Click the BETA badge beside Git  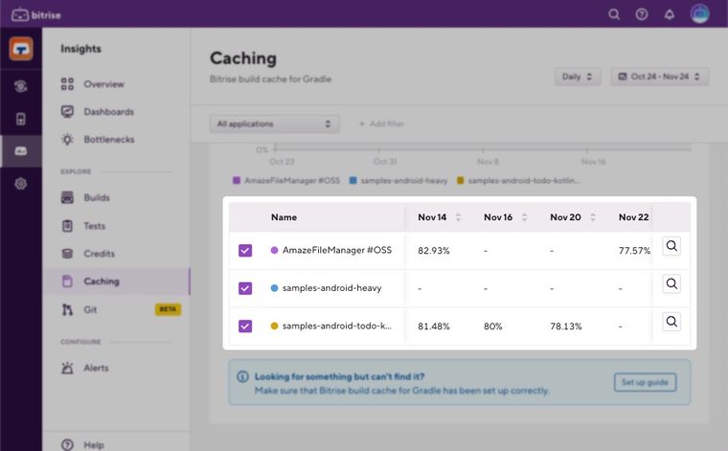(168, 309)
